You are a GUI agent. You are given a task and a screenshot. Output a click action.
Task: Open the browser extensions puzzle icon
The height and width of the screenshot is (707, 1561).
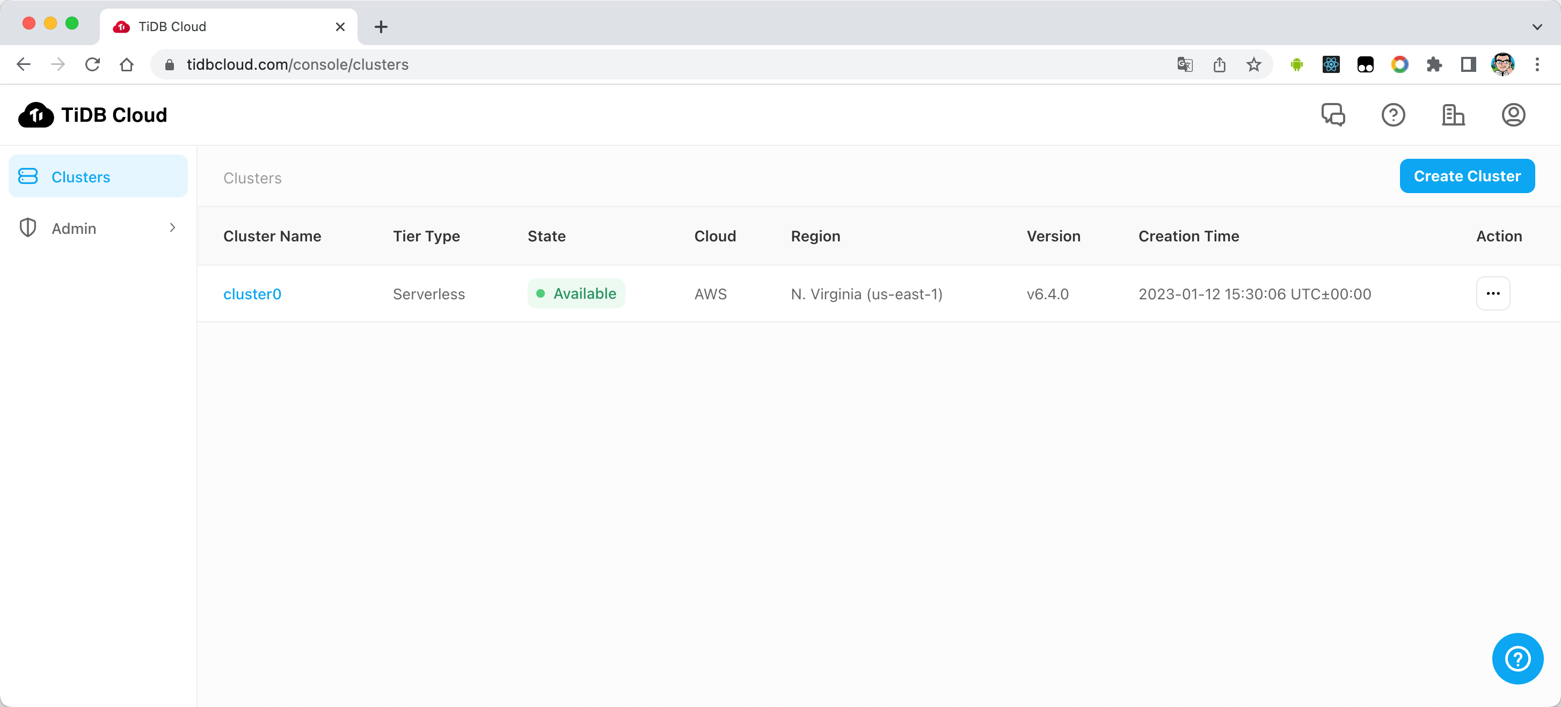1434,64
